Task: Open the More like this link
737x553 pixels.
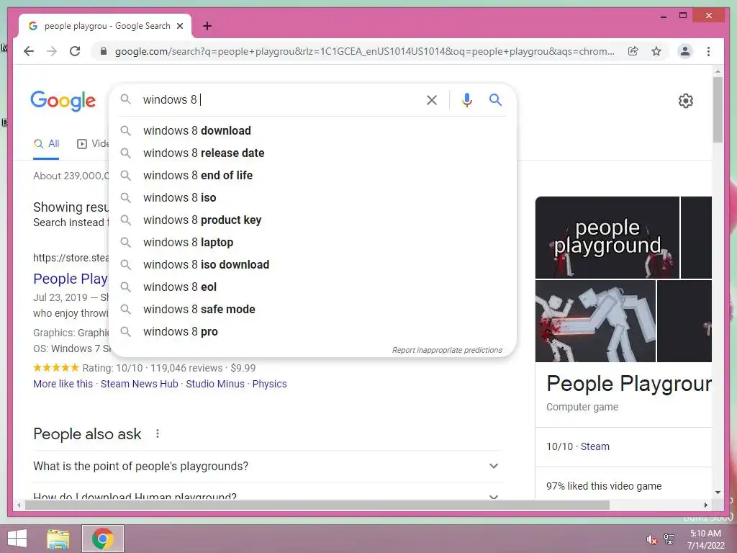Action: (x=63, y=384)
